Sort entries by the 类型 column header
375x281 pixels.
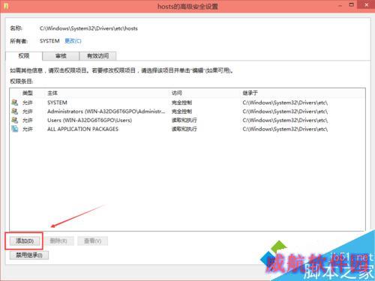[x=28, y=93]
